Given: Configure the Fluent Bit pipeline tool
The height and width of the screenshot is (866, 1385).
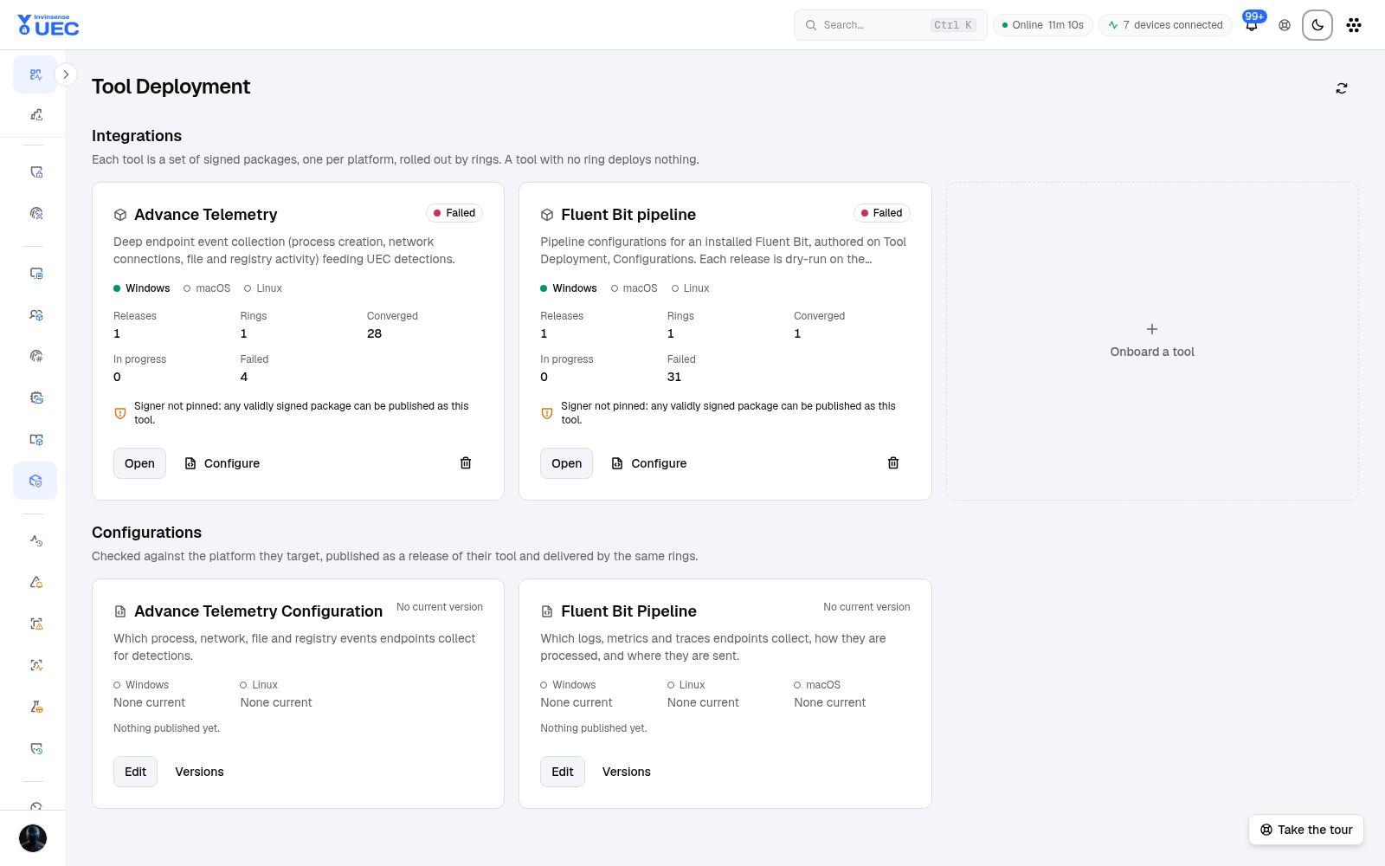Looking at the screenshot, I should tap(649, 463).
